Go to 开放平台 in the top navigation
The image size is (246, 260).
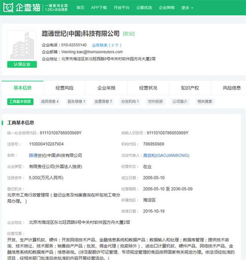tap(121, 7)
